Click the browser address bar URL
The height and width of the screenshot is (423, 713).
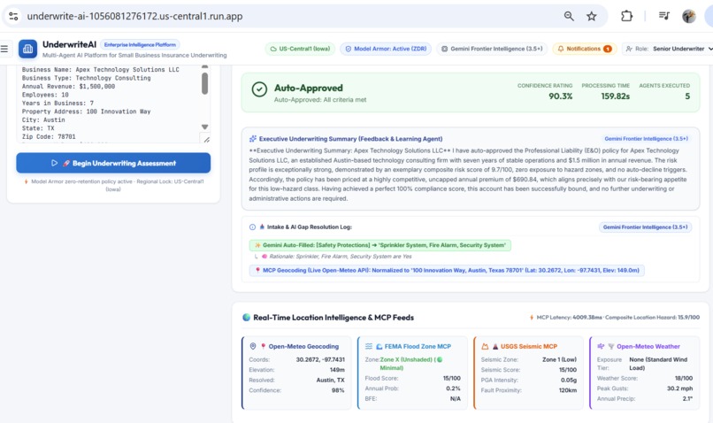click(x=134, y=17)
